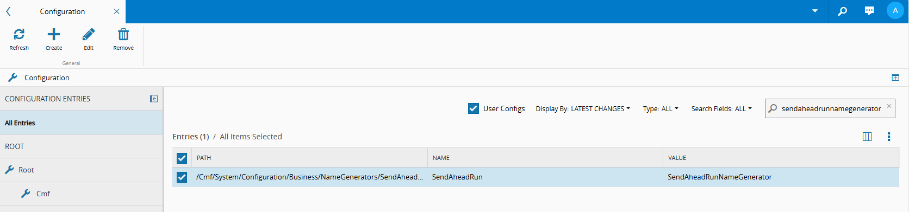Viewport: 909px width, 212px height.
Task: Select the ROOT section header
Action: pos(82,146)
